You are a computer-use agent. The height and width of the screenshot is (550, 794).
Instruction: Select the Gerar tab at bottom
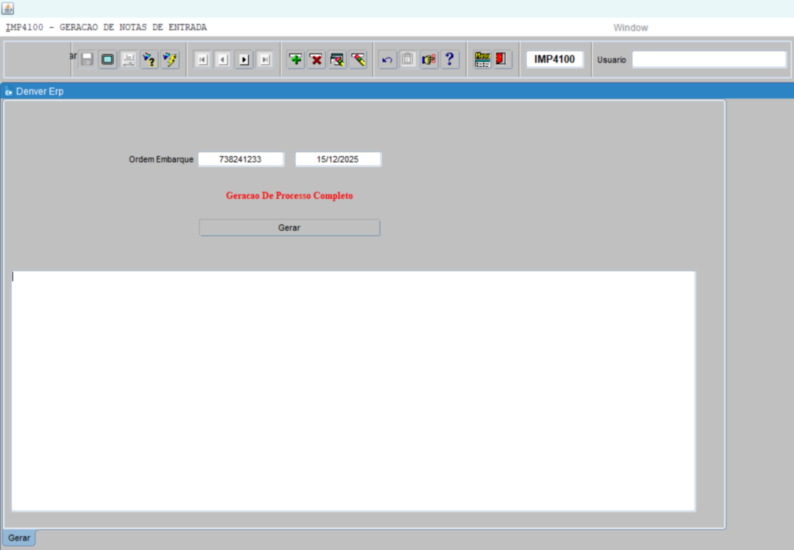[x=19, y=538]
